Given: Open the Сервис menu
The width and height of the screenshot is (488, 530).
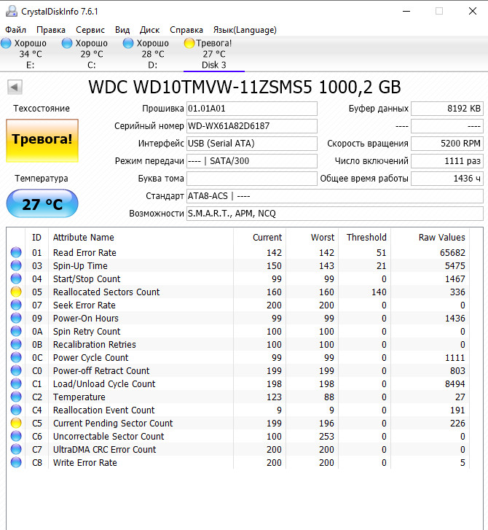Looking at the screenshot, I should (x=90, y=30).
